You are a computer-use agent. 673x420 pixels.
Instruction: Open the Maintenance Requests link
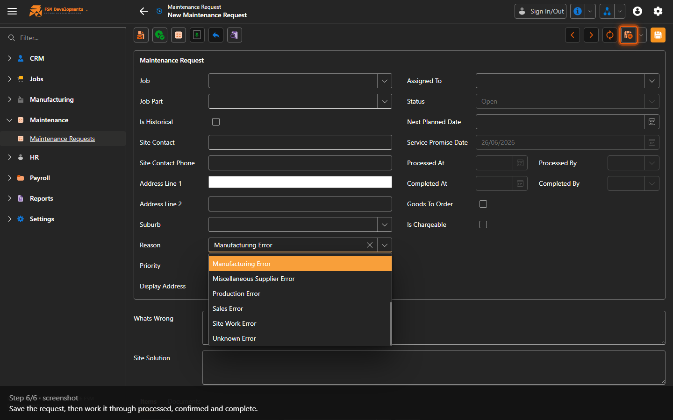62,139
